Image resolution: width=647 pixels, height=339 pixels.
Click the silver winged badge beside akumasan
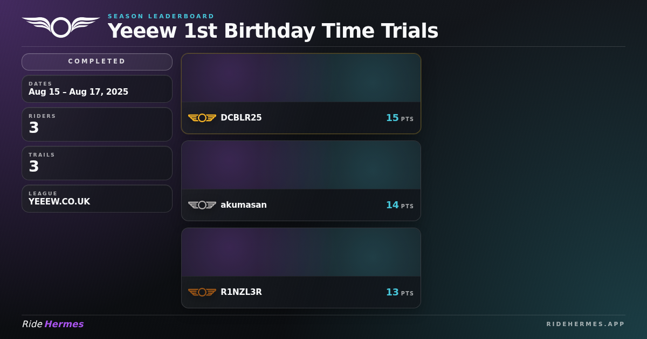tap(202, 205)
